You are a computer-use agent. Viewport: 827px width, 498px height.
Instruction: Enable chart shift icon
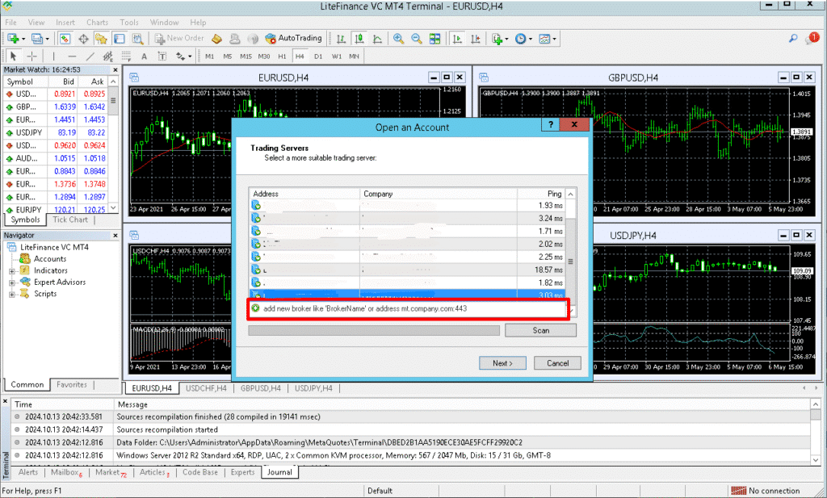pos(476,39)
